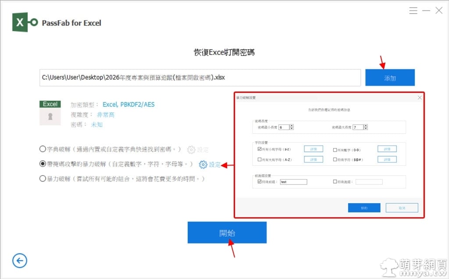Click the PassFab for Excel logo icon
The width and height of the screenshot is (449, 279).
pyautogui.click(x=25, y=22)
